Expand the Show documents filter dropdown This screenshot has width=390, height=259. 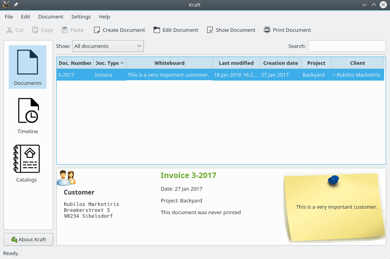coord(108,46)
